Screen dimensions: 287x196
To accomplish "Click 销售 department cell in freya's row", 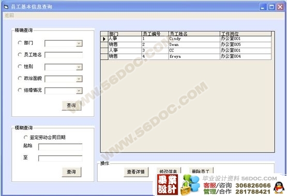I will [125, 56].
